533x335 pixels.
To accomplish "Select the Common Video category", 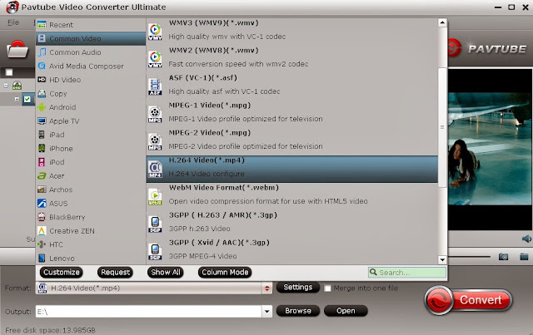I will tap(91, 39).
